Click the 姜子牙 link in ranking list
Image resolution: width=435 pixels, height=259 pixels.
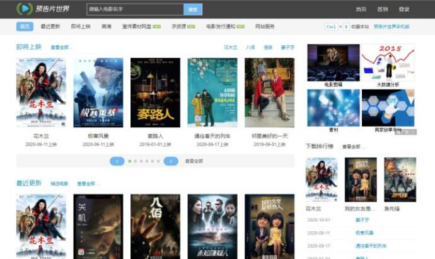pyautogui.click(x=362, y=220)
